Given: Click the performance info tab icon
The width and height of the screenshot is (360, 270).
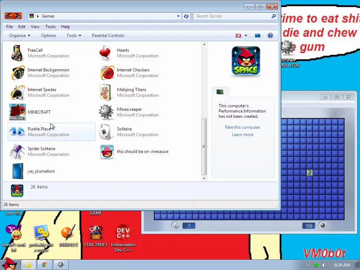Looking at the screenshot, I should (220, 92).
